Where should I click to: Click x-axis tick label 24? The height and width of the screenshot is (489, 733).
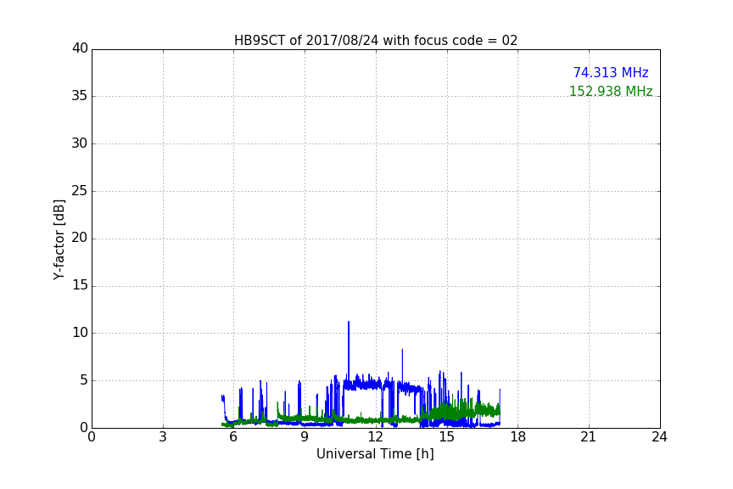point(659,437)
